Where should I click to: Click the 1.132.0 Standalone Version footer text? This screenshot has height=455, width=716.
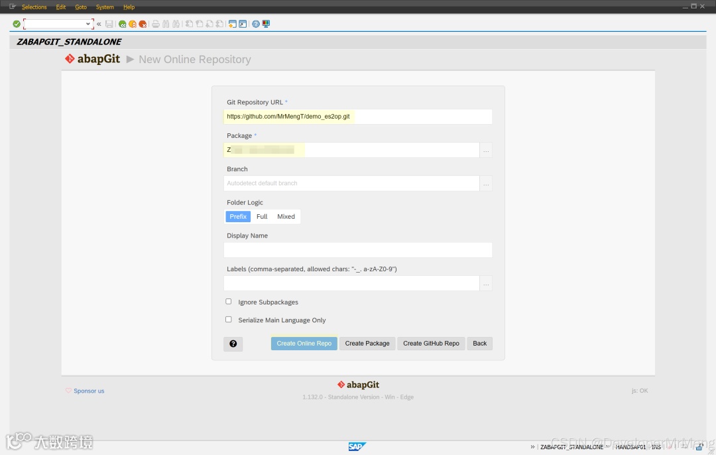358,397
